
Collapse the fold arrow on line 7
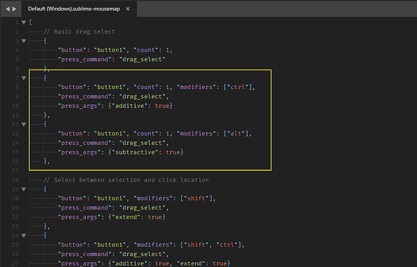[24, 78]
